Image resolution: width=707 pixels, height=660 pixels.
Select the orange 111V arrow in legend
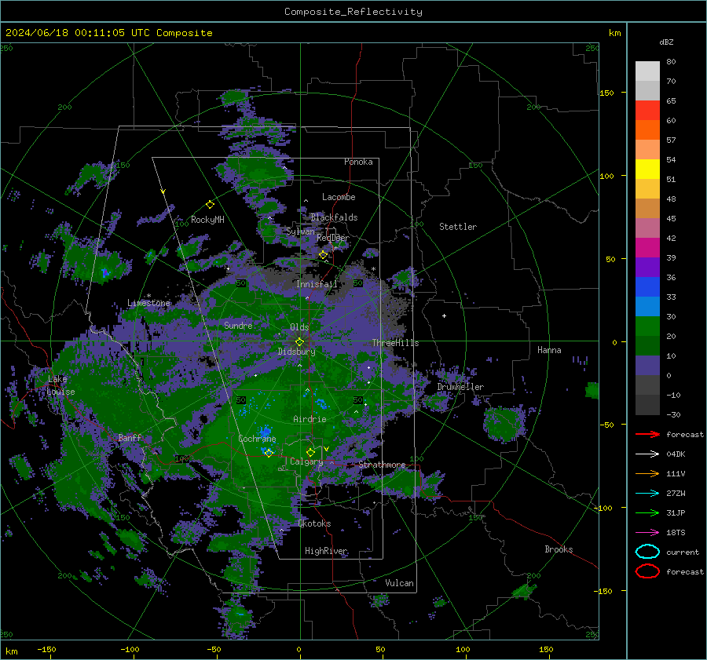coord(647,473)
